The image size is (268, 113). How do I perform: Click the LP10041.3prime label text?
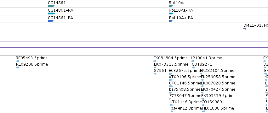(207, 58)
